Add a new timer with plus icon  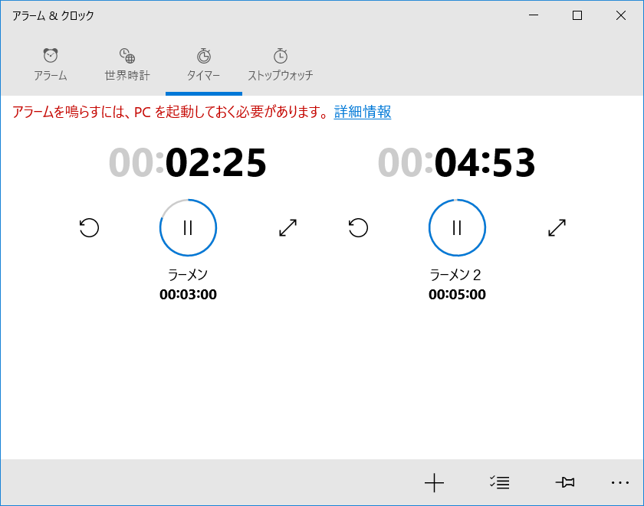click(x=434, y=482)
